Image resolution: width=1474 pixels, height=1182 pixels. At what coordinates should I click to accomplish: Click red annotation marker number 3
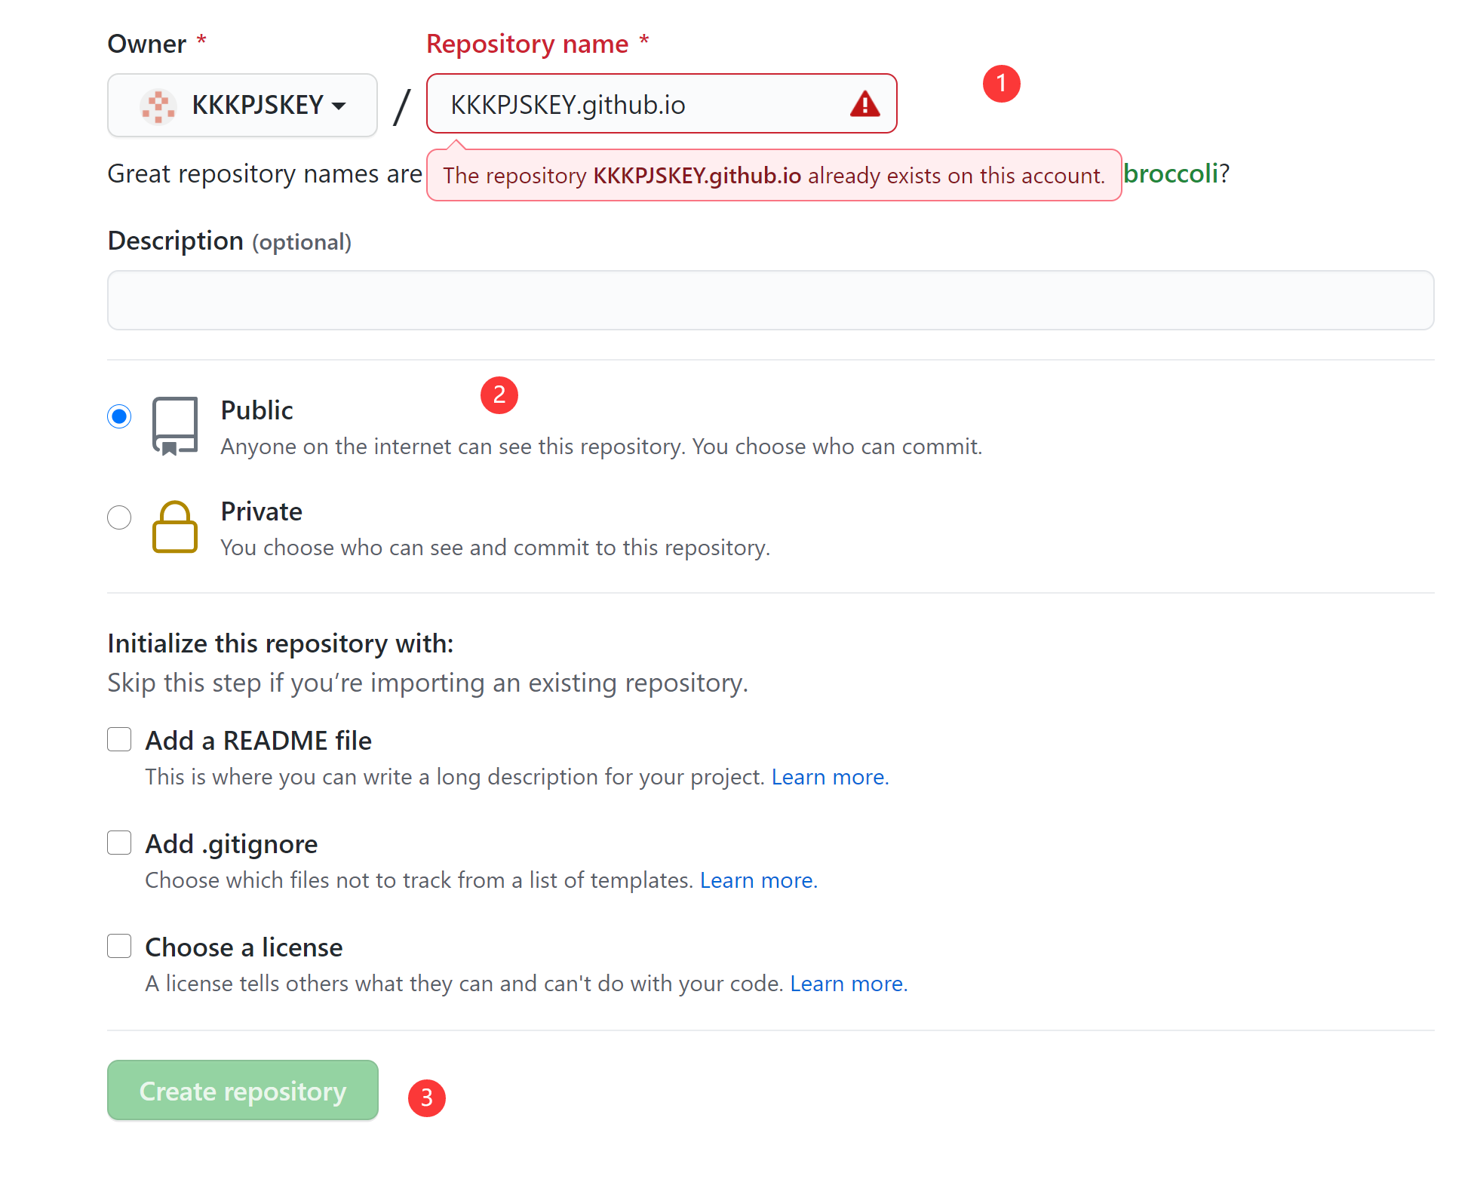click(x=426, y=1098)
